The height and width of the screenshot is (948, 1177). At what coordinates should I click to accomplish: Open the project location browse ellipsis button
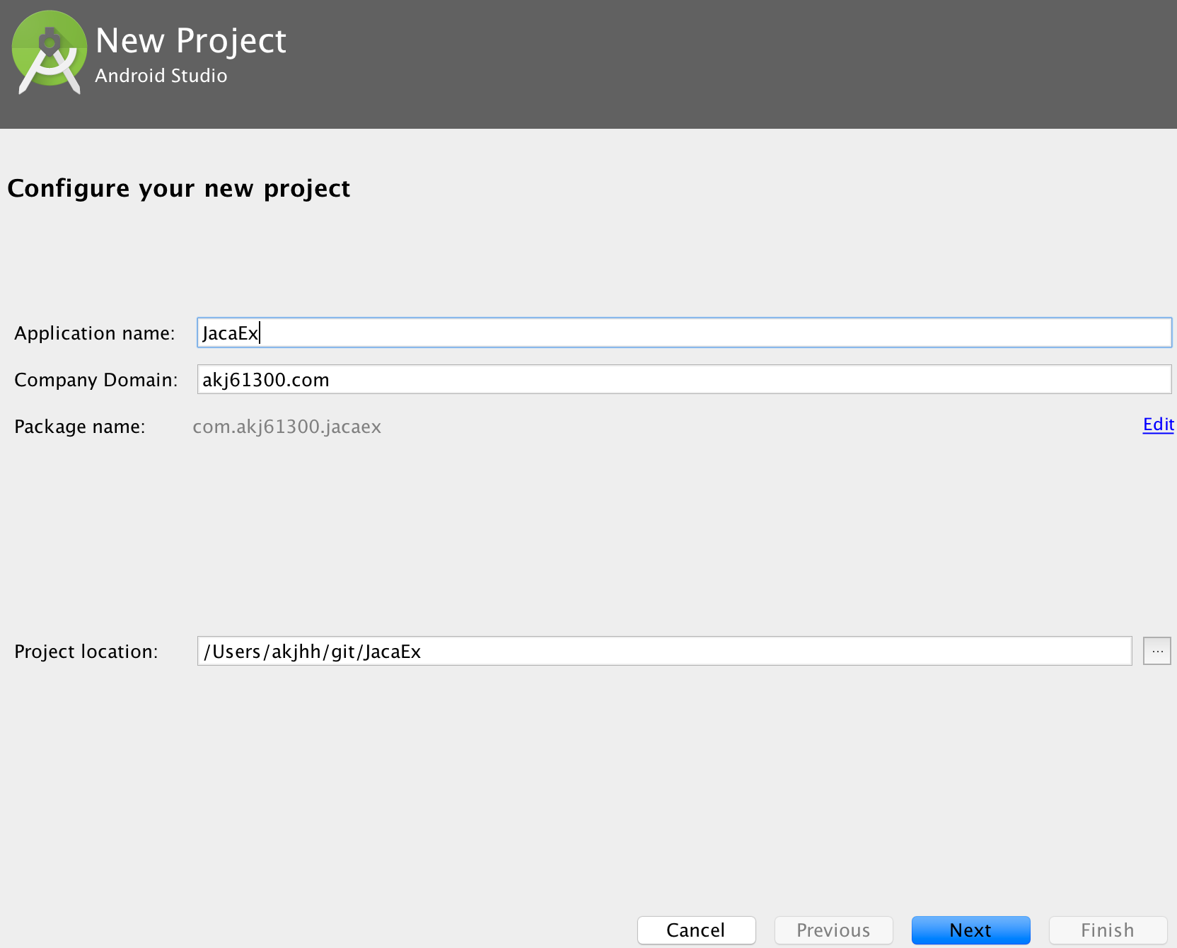[x=1157, y=651]
